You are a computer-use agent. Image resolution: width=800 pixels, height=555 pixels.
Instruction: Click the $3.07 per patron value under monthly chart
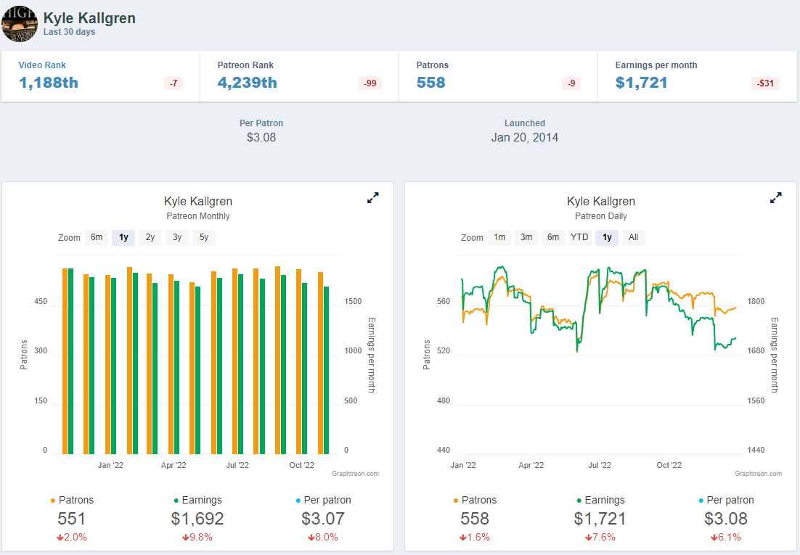pyautogui.click(x=323, y=518)
